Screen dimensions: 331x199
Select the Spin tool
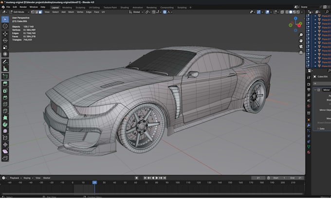tap(5, 125)
